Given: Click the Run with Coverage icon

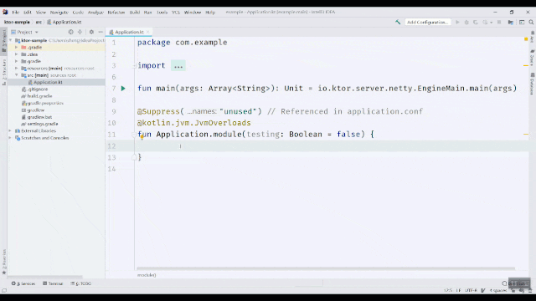Looking at the screenshot, I should pyautogui.click(x=476, y=23).
